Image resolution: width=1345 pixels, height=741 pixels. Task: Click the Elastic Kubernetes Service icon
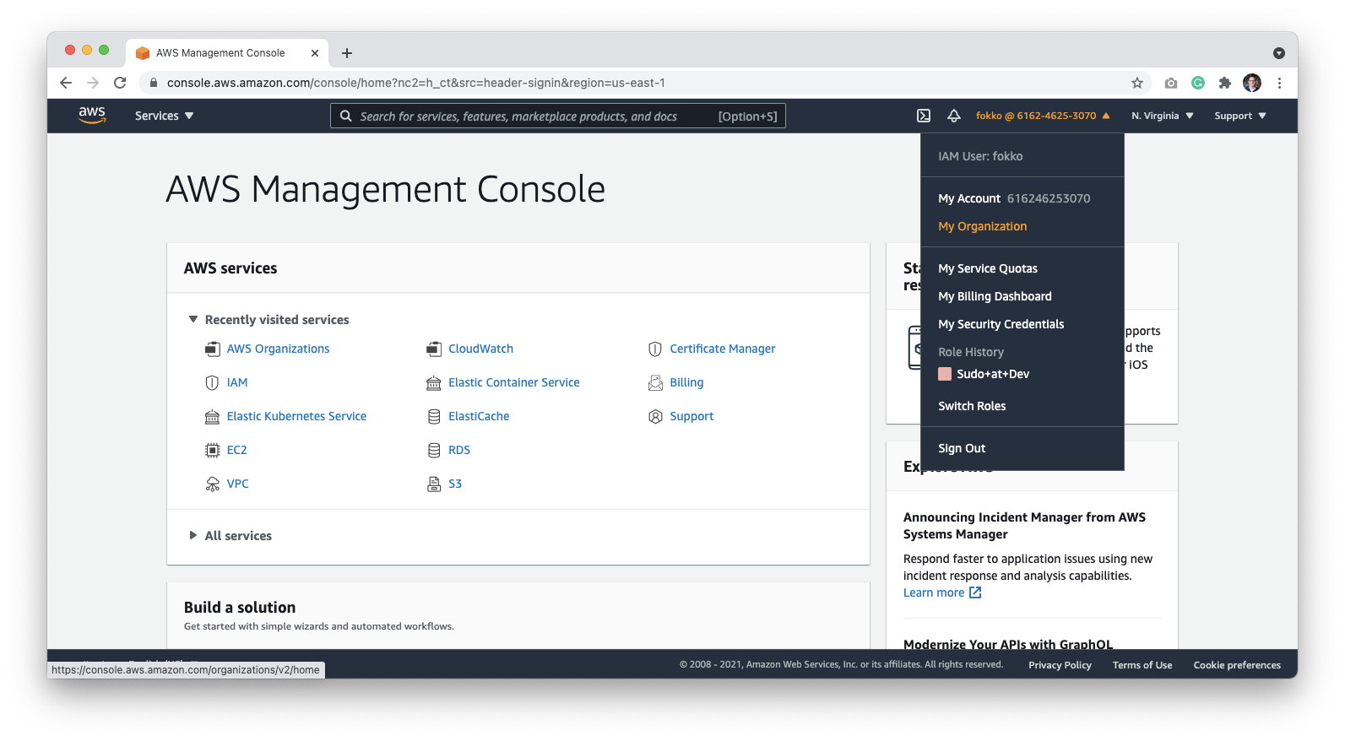point(213,416)
